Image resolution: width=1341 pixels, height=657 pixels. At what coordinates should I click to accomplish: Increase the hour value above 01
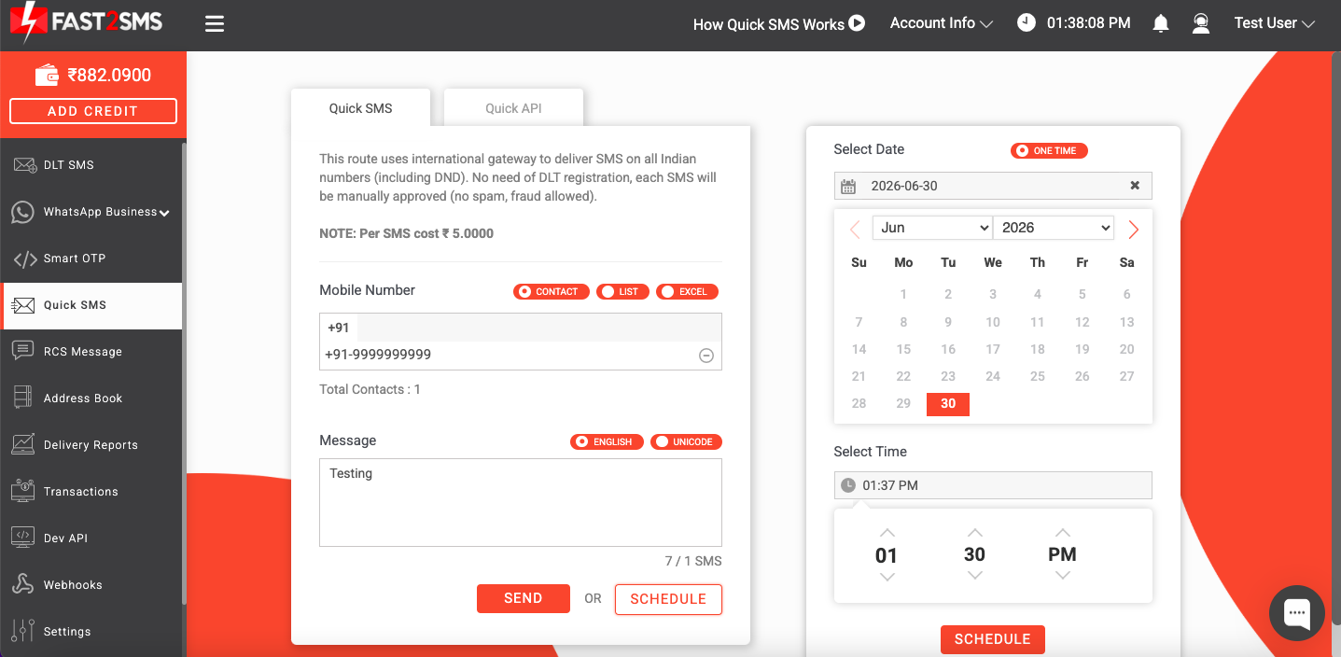pyautogui.click(x=887, y=533)
